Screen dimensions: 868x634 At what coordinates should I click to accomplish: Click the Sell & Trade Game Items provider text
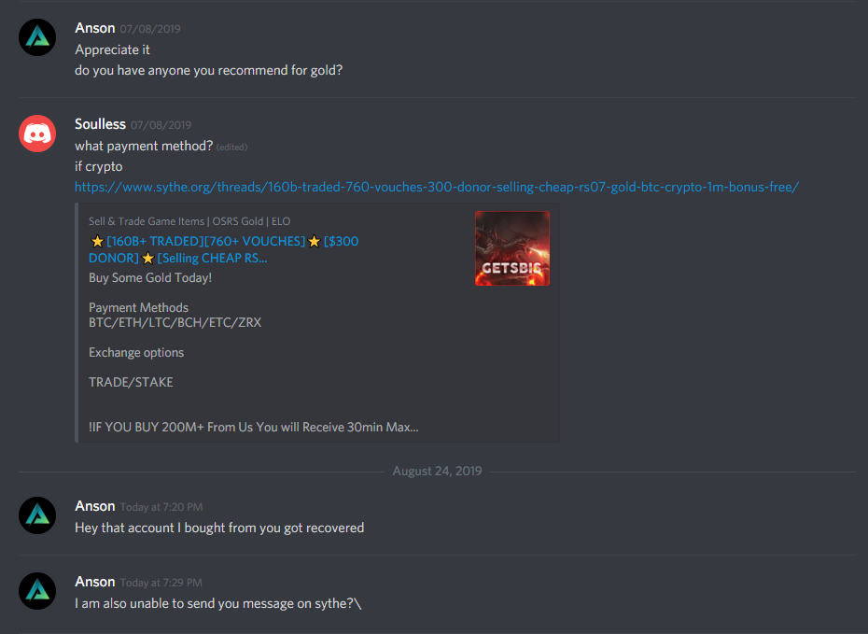pos(189,221)
